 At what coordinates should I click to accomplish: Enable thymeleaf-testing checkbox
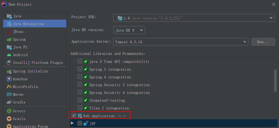[80, 100]
